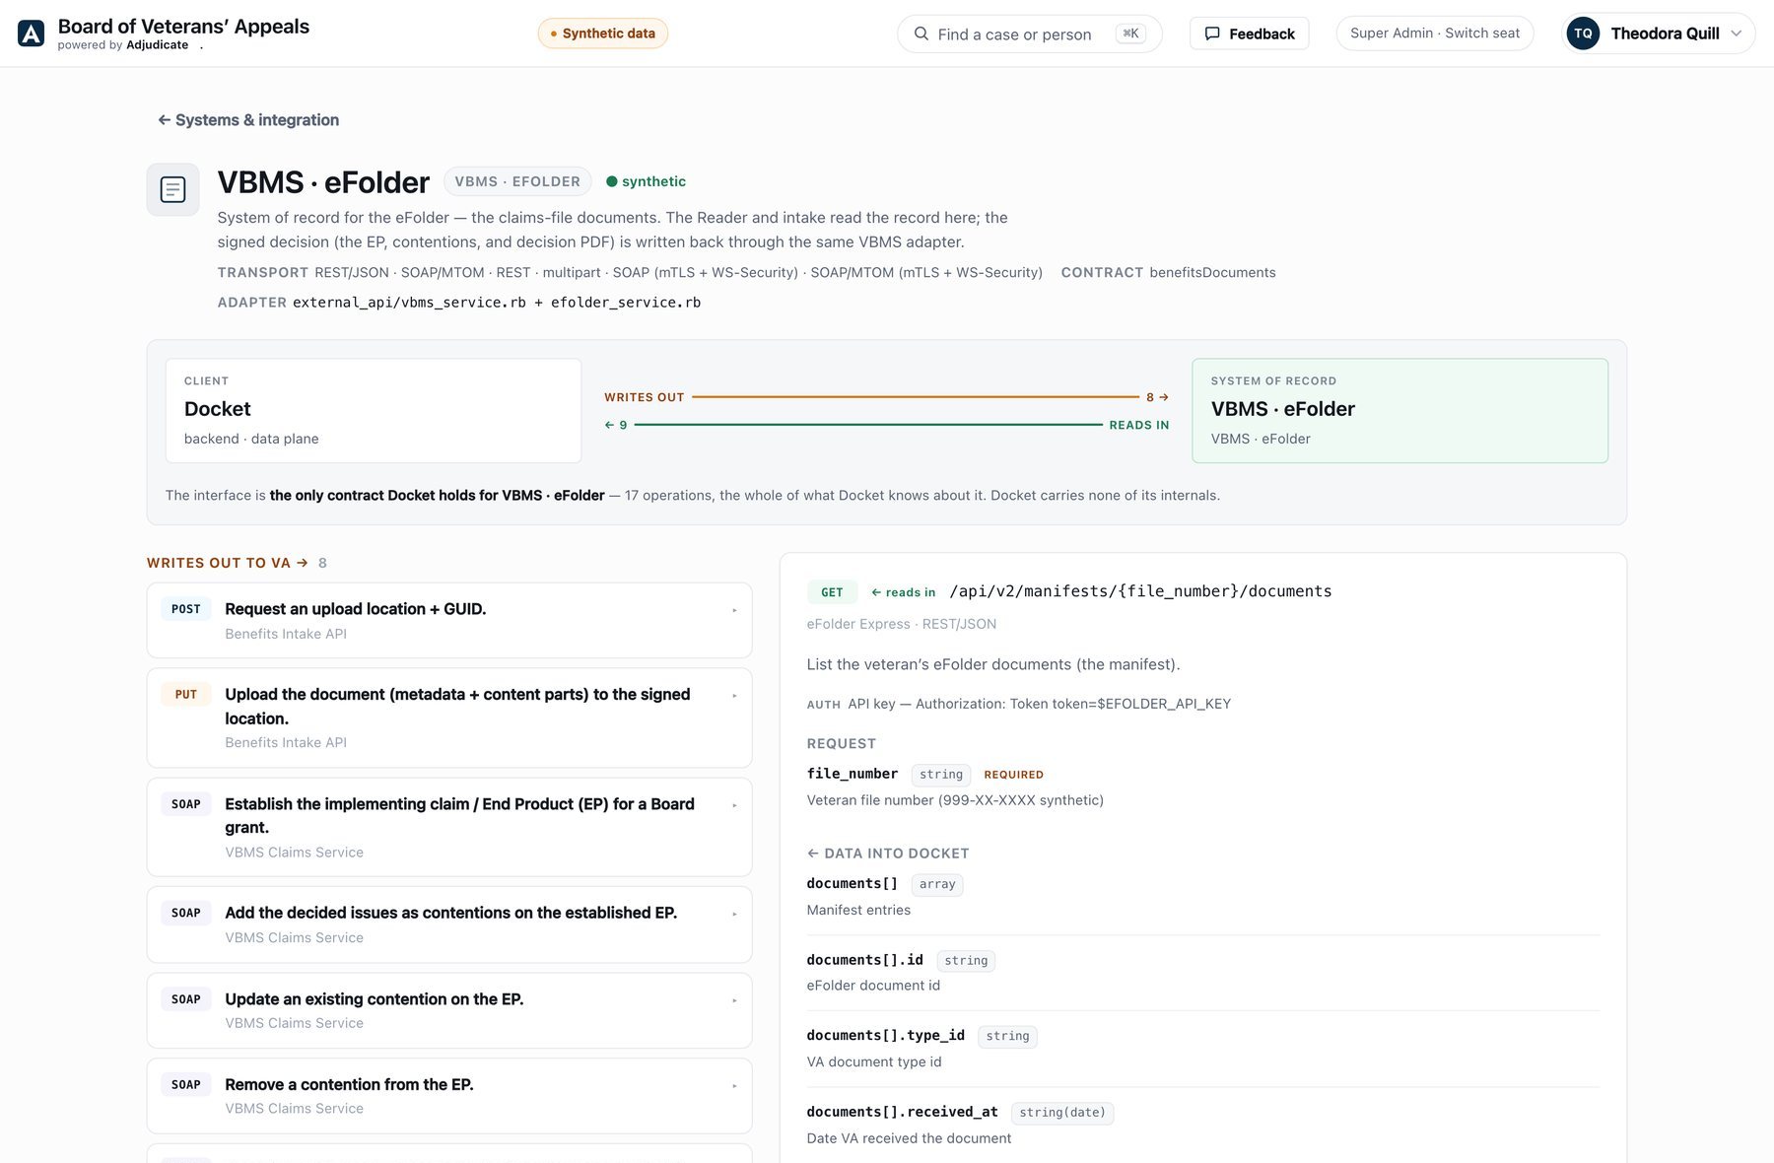Select Remove a contention from the EP operation

[x=449, y=1096]
